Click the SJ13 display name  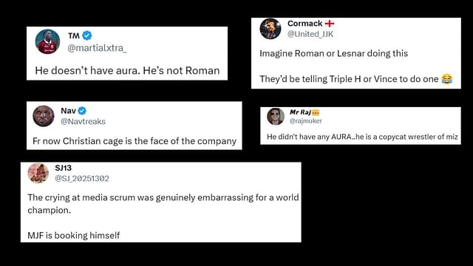click(63, 168)
